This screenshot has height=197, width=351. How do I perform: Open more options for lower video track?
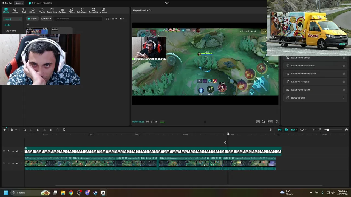tap(22, 163)
